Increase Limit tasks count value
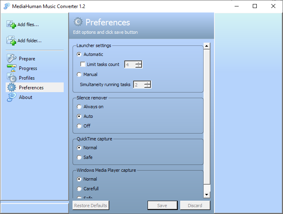The width and height of the screenshot is (283, 214). [138, 63]
